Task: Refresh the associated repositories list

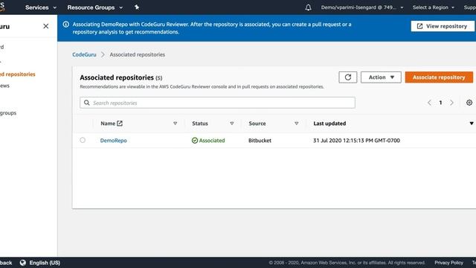Action: tap(348, 77)
